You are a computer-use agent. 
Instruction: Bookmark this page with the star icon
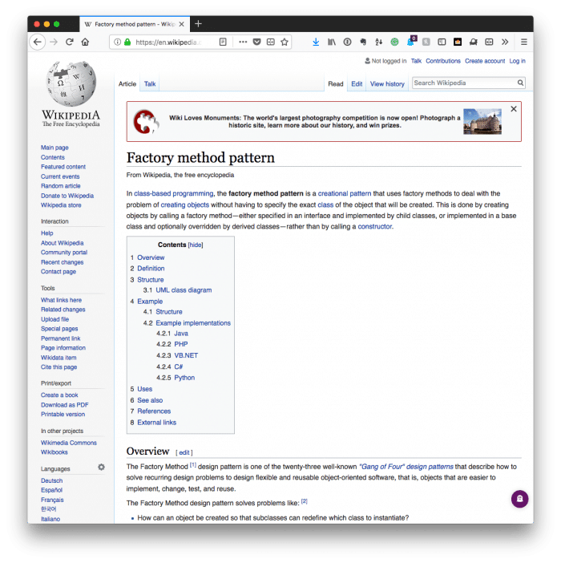point(285,42)
